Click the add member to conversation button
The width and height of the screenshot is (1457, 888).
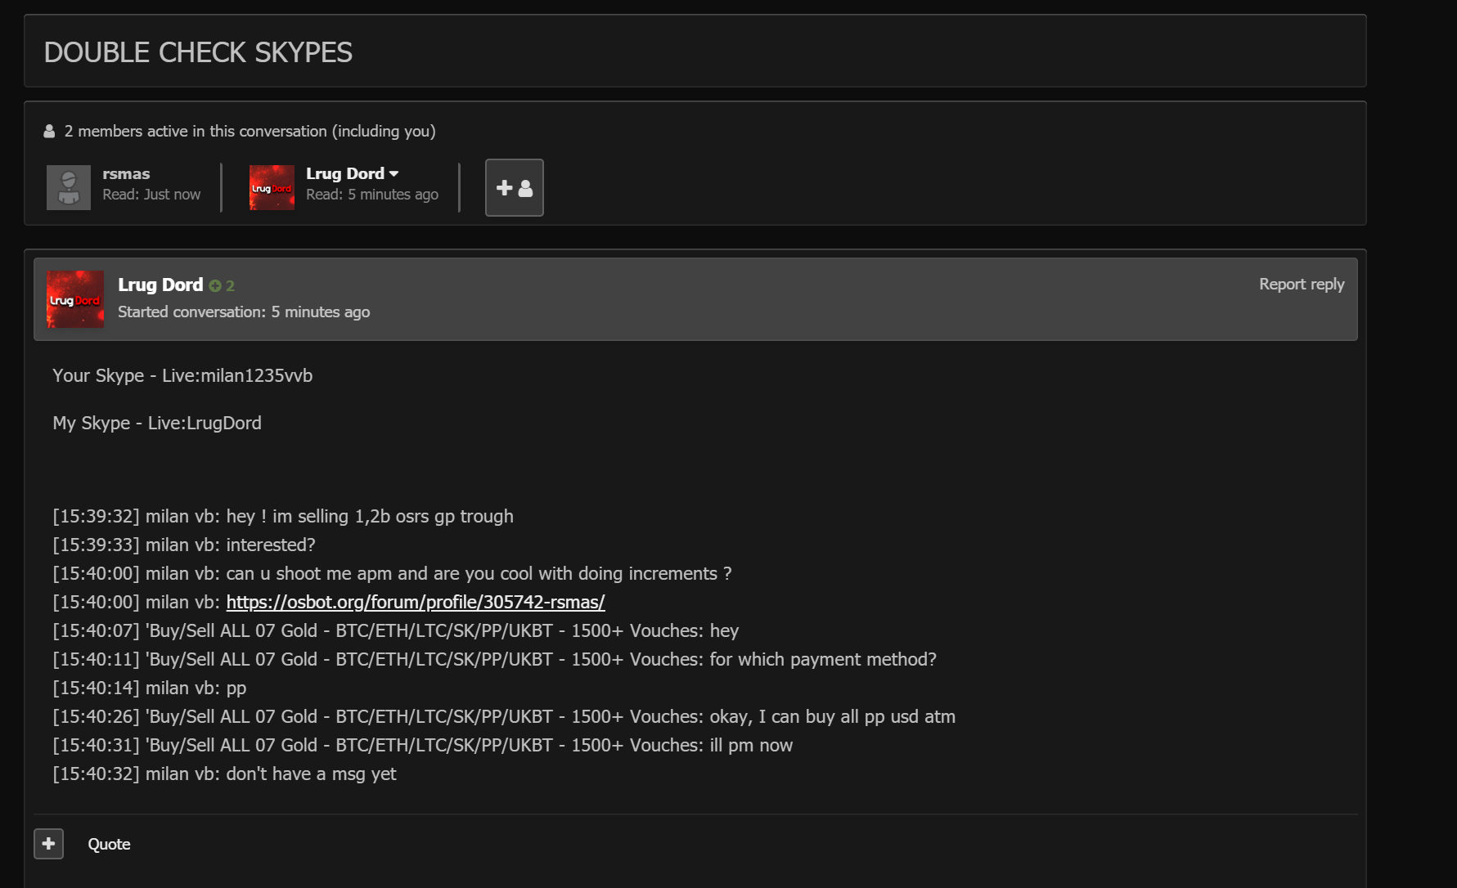click(515, 188)
